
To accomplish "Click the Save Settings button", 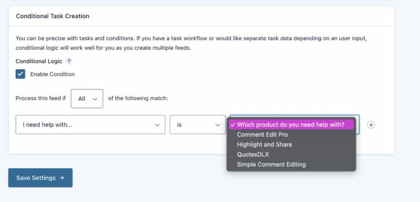I will click(x=40, y=178).
